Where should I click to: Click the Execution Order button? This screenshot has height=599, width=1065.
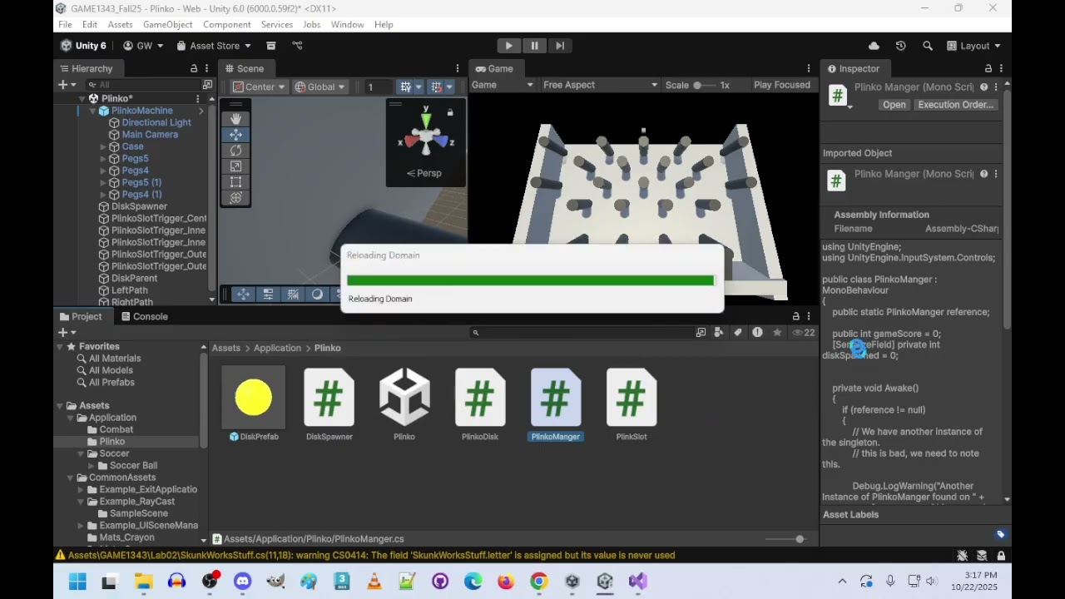point(955,105)
